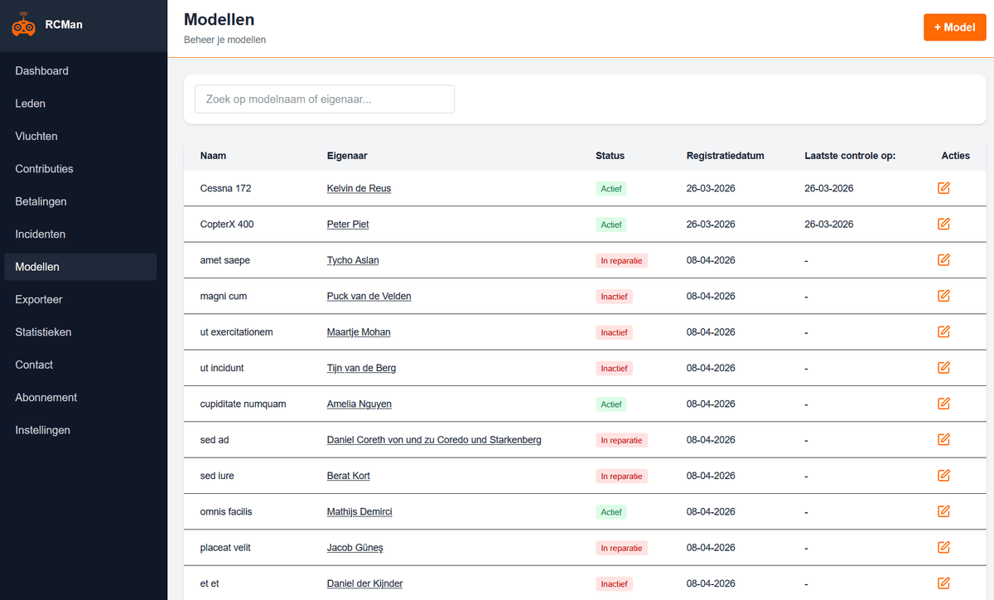Open edit icon for amet saepe
Screen dimensions: 994x600
pyautogui.click(x=943, y=260)
